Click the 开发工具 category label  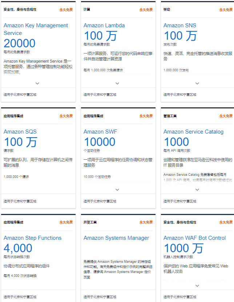click(90, 222)
